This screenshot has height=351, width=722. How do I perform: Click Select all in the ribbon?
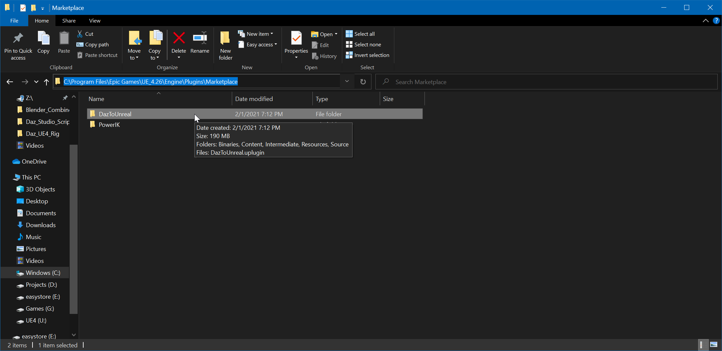360,34
